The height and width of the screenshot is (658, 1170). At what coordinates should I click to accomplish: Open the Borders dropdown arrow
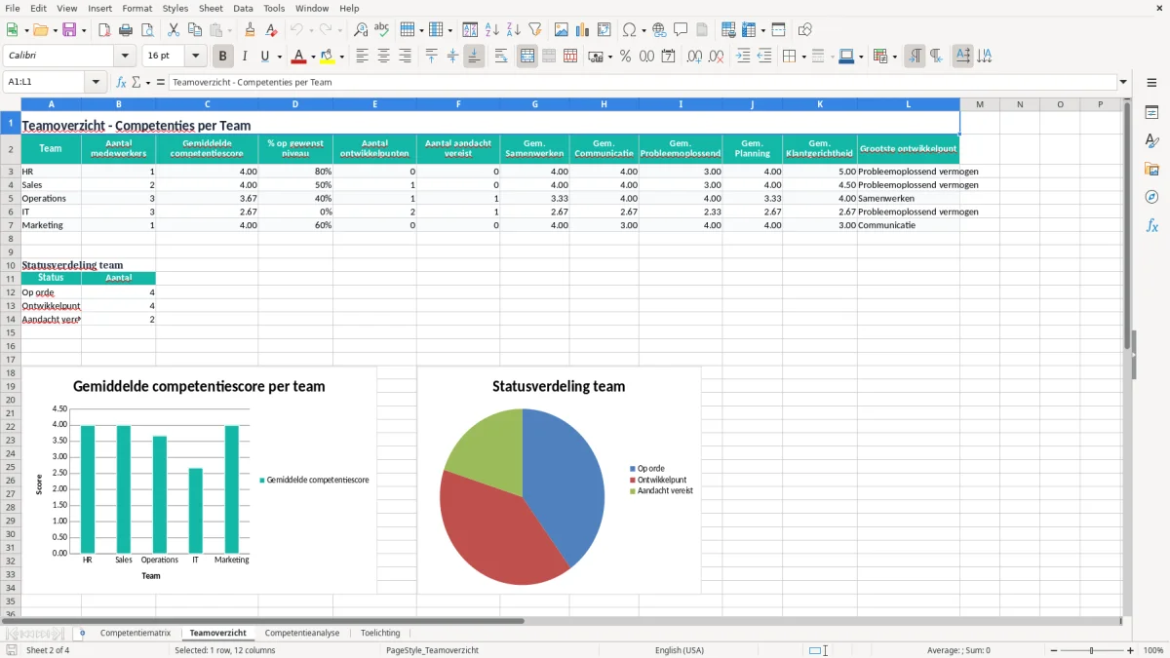[803, 57]
